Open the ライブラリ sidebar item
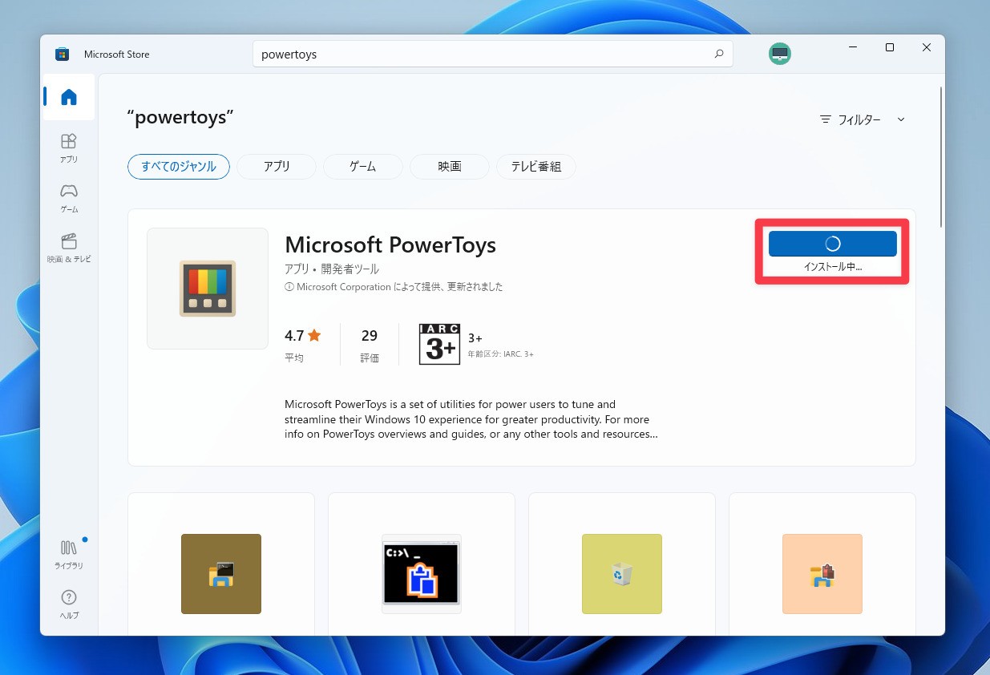Screen dimensions: 990x675 tap(69, 554)
